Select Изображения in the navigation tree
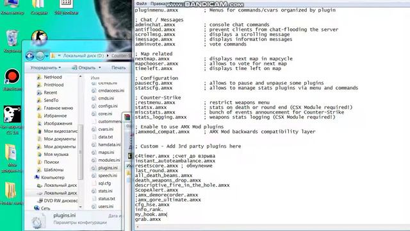Screen dimensions: 410x231 [58, 123]
